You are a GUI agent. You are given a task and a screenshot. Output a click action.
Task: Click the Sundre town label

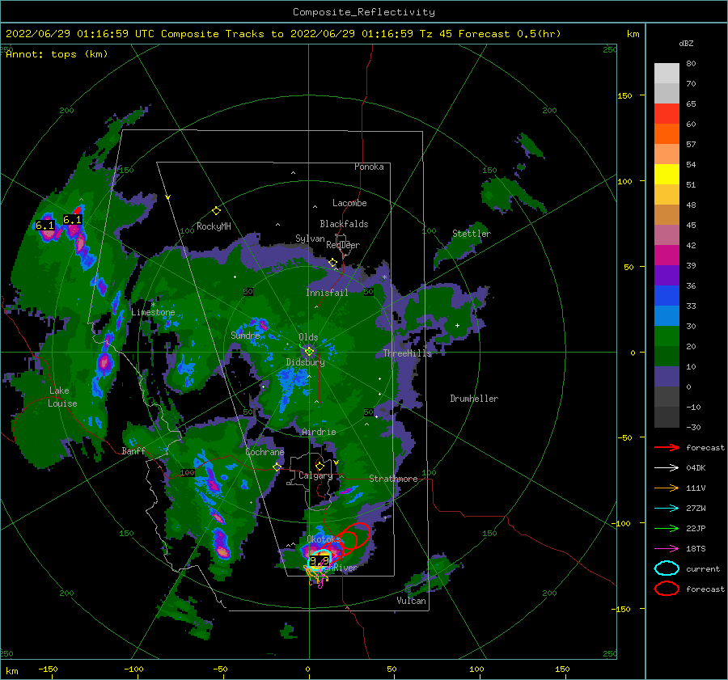click(246, 335)
